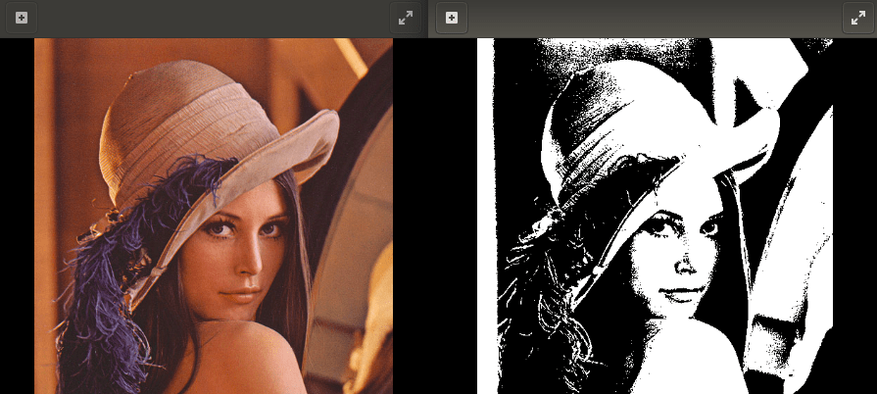
Task: Select the thresholded black-and-white portrait image
Action: (655, 216)
